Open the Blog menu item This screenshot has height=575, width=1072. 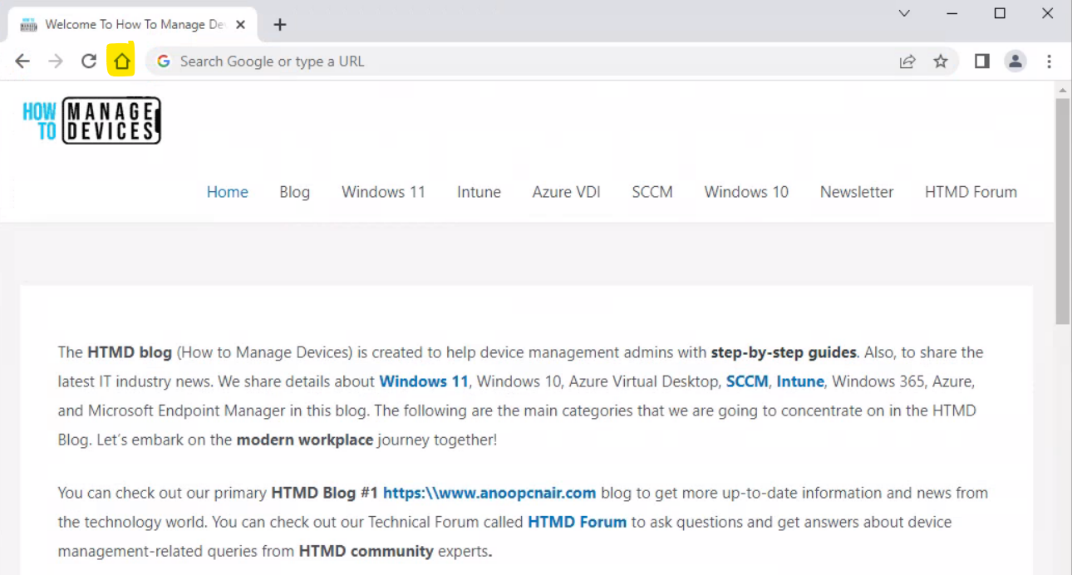[x=295, y=192]
